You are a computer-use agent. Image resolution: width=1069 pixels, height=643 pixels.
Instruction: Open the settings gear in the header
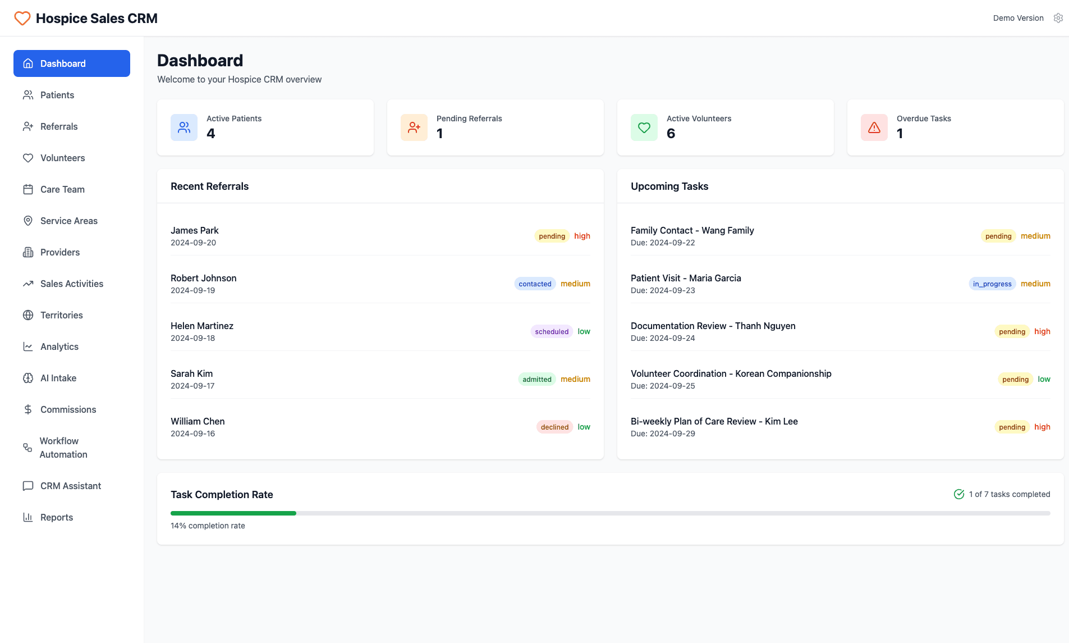(x=1058, y=17)
